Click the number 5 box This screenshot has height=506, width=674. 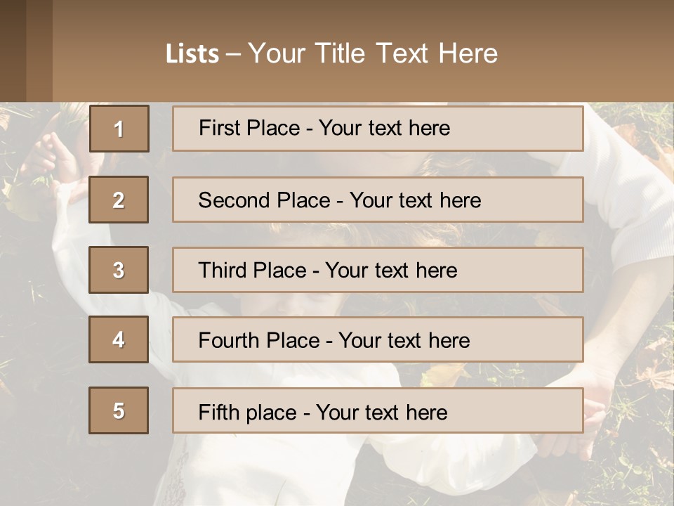119,410
